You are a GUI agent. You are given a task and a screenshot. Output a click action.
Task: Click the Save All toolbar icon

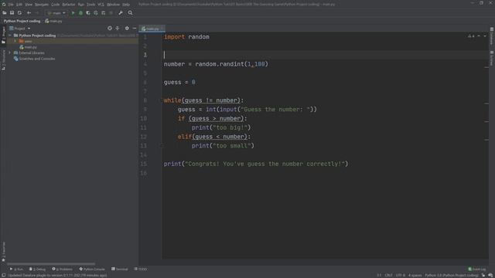coord(12,13)
